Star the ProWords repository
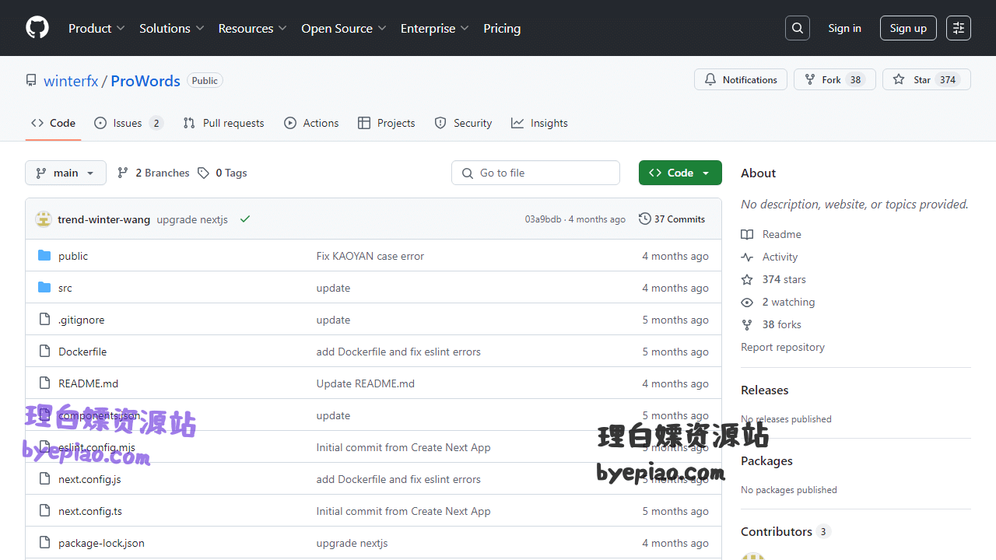The width and height of the screenshot is (996, 560). tap(927, 79)
